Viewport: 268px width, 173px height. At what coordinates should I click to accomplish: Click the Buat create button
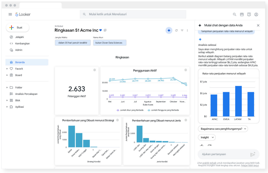(18, 28)
